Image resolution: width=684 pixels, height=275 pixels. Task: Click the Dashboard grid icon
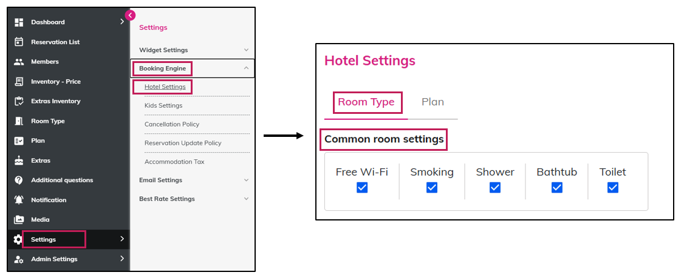19,22
